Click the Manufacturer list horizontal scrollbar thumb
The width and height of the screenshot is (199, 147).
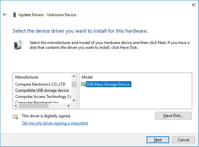tap(34, 106)
